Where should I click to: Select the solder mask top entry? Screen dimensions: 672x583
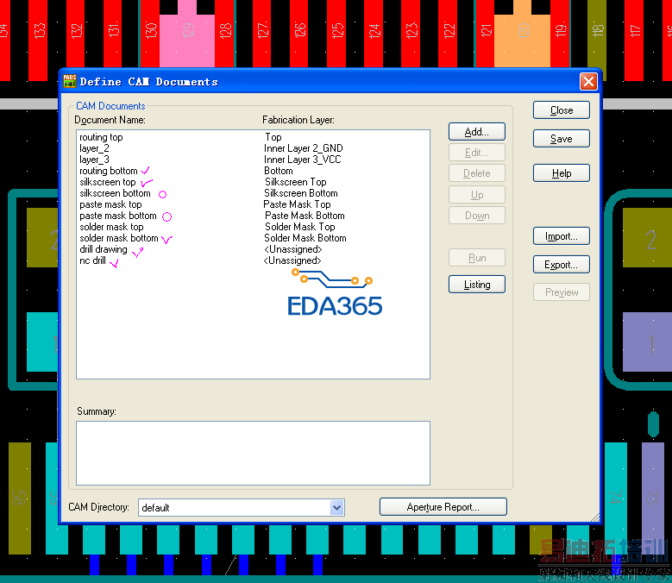[111, 227]
